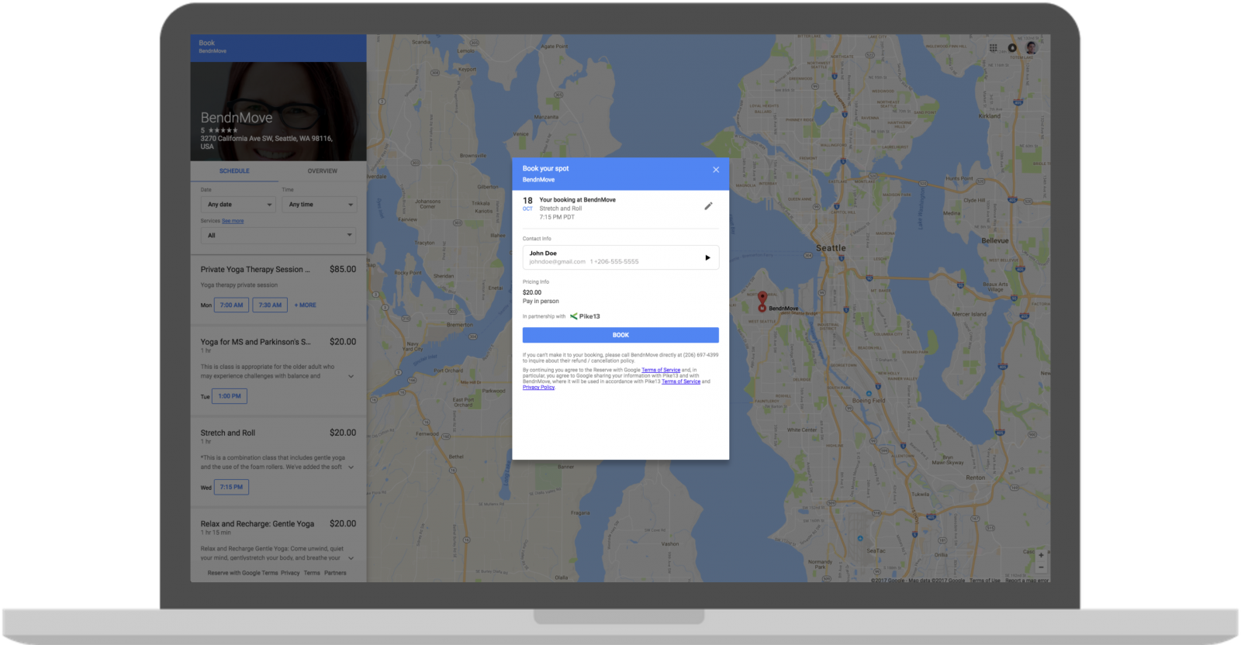Click the Private Yoga Therapy Session title
This screenshot has width=1241, height=645.
255,270
